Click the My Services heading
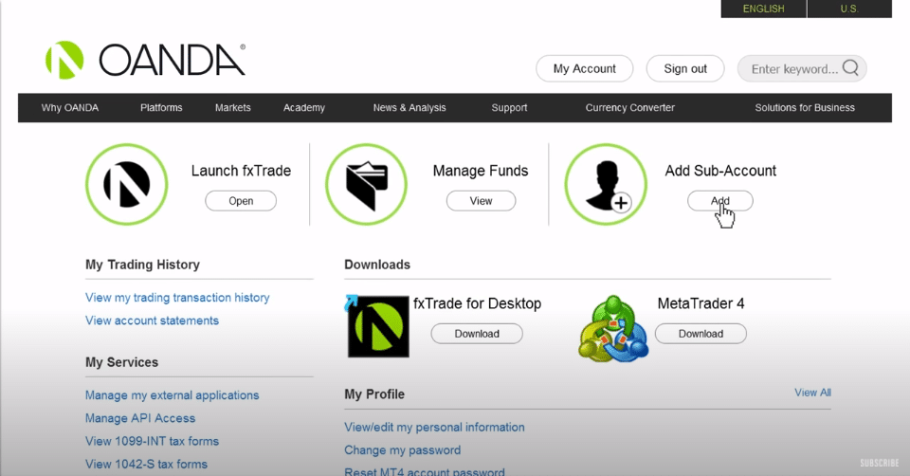Image resolution: width=910 pixels, height=476 pixels. tap(121, 362)
